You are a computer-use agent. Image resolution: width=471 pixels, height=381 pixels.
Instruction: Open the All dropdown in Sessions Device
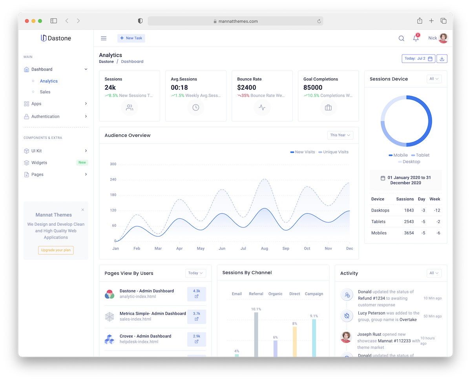pyautogui.click(x=434, y=79)
